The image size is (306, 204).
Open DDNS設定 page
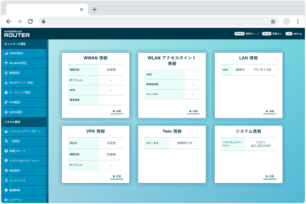pyautogui.click(x=17, y=112)
